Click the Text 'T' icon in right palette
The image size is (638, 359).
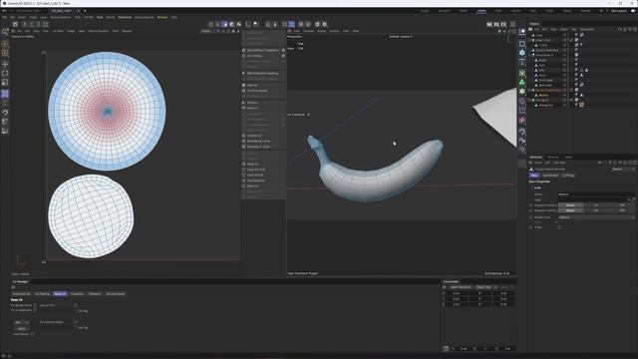tap(522, 62)
